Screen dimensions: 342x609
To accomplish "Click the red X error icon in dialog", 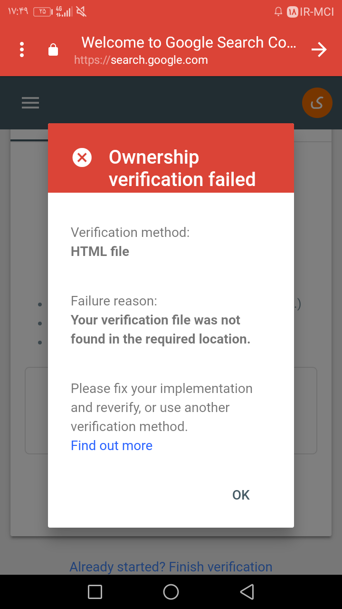I will pos(82,157).
